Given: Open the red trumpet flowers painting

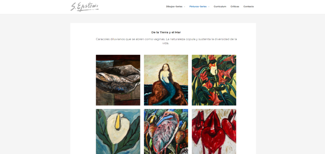Looking at the screenshot, I should coord(214,80).
